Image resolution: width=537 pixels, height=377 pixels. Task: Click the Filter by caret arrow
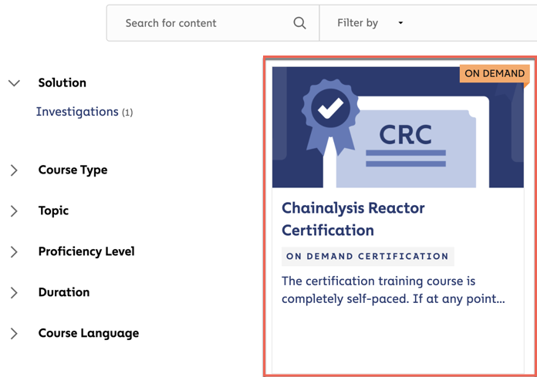pyautogui.click(x=400, y=23)
